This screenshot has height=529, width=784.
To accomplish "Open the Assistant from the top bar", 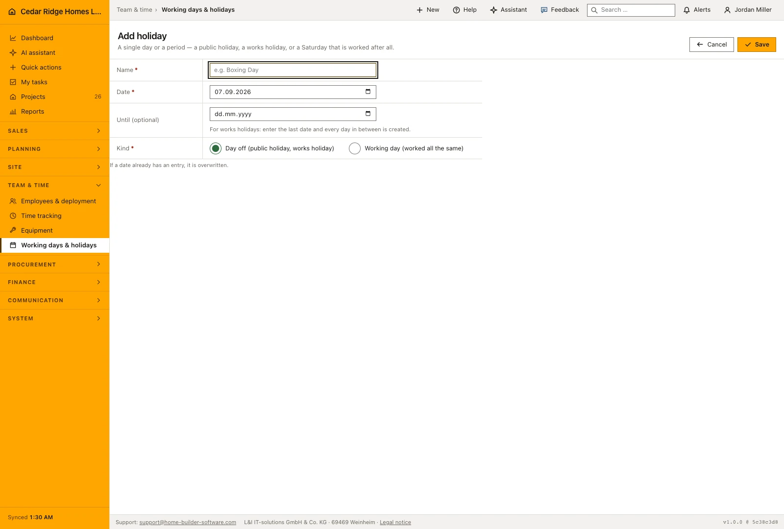I will point(509,10).
